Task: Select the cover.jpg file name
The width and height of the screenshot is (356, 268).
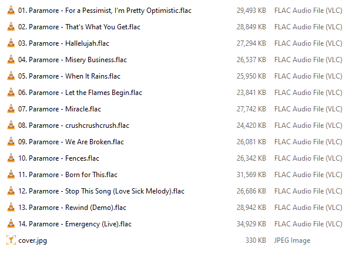Action: click(x=33, y=240)
